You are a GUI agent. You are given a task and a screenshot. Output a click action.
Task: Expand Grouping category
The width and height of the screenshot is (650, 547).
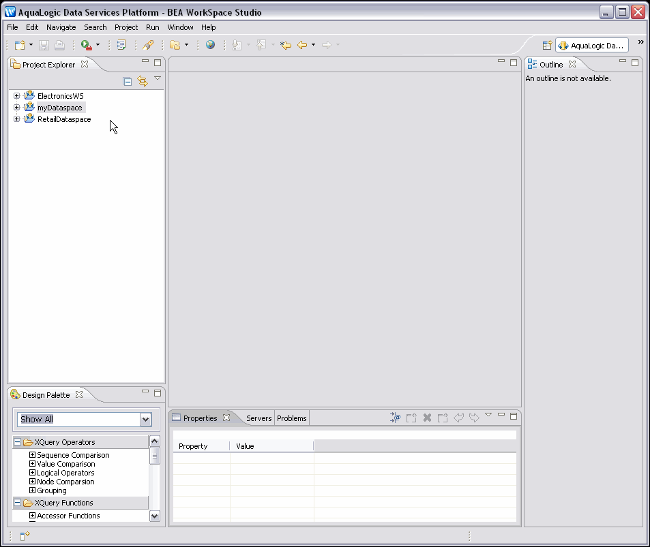pyautogui.click(x=32, y=490)
